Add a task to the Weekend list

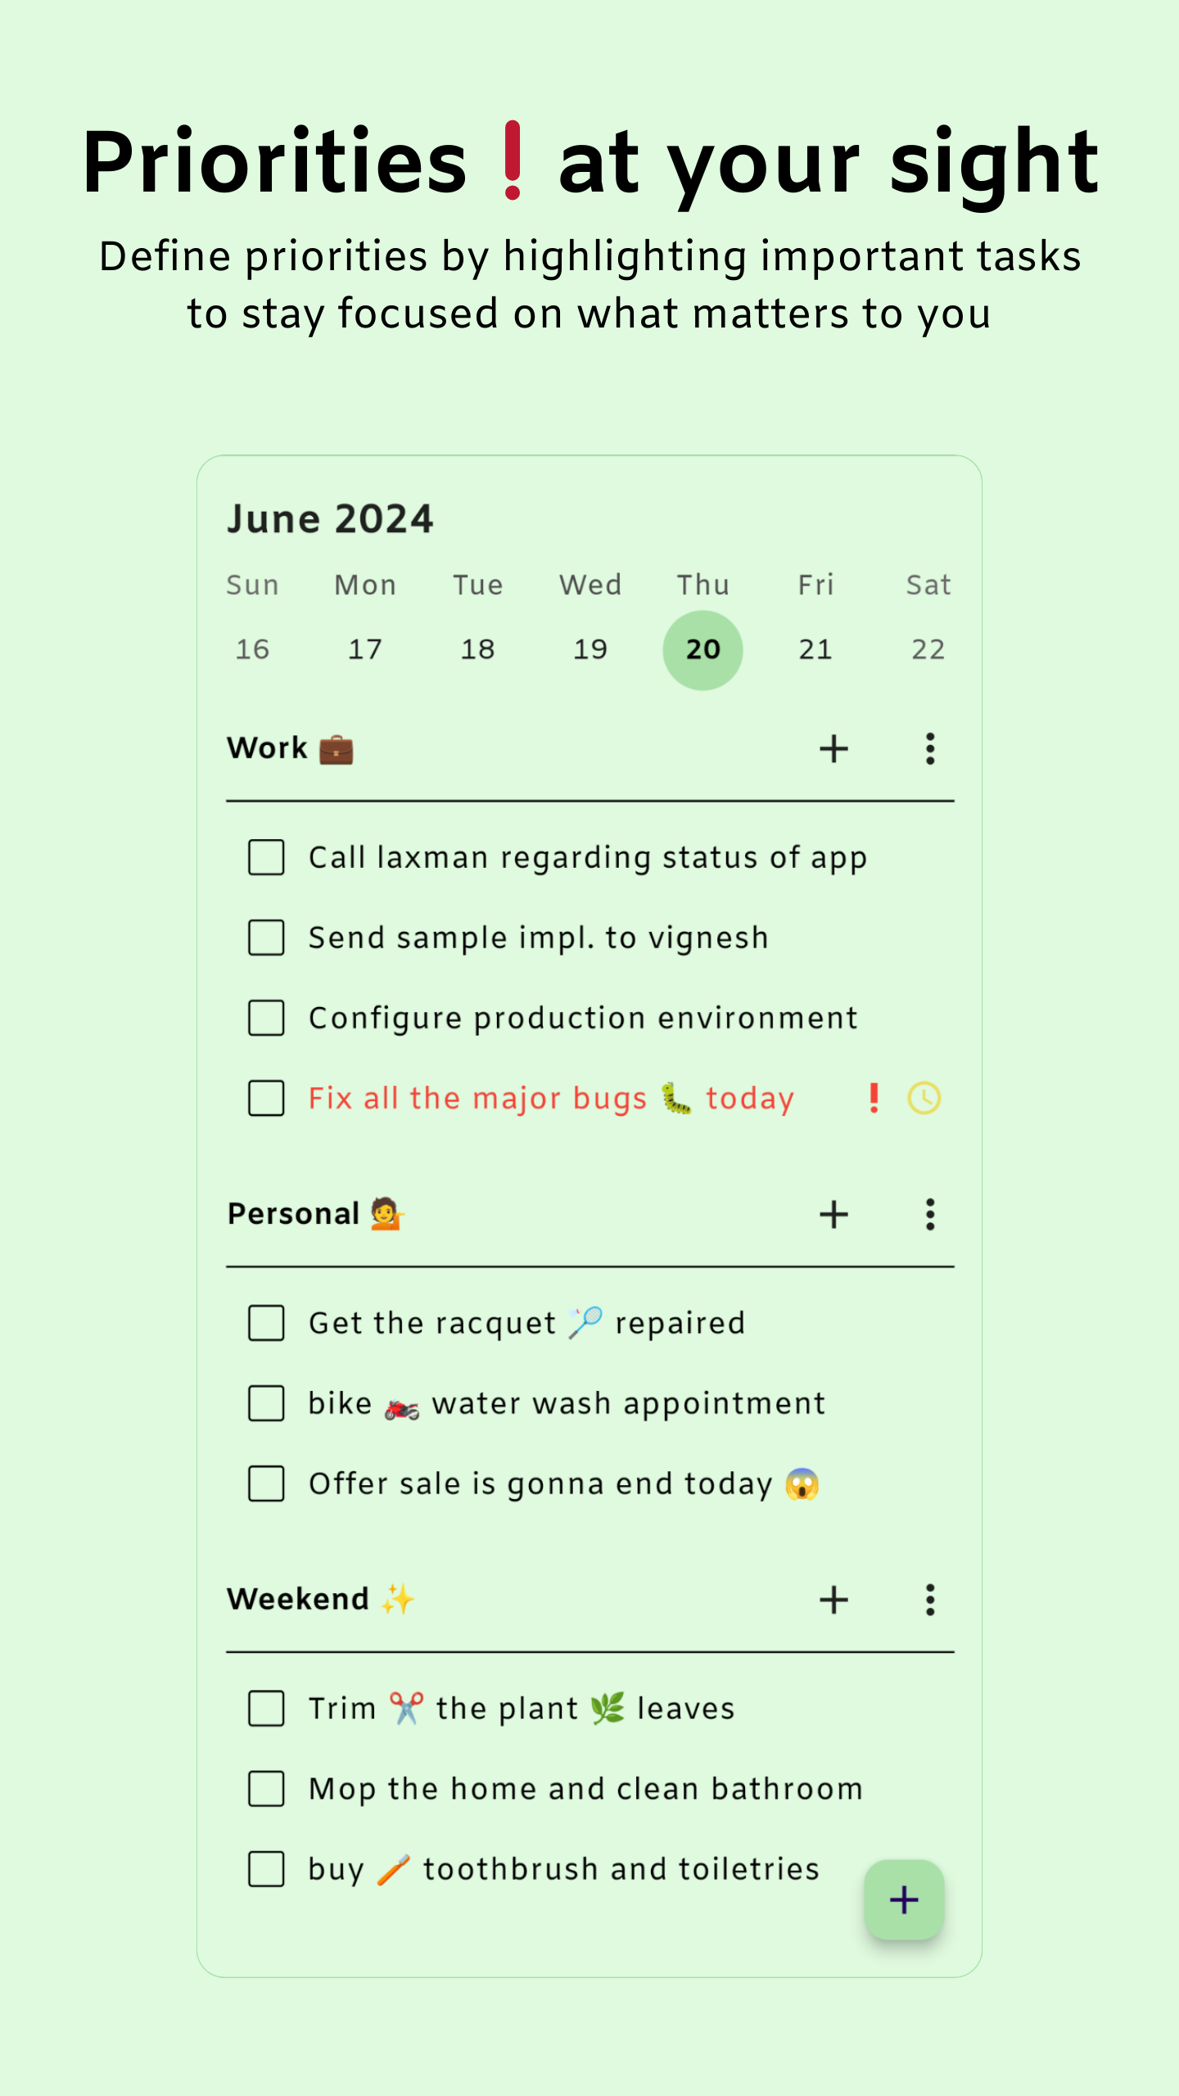click(x=833, y=1599)
